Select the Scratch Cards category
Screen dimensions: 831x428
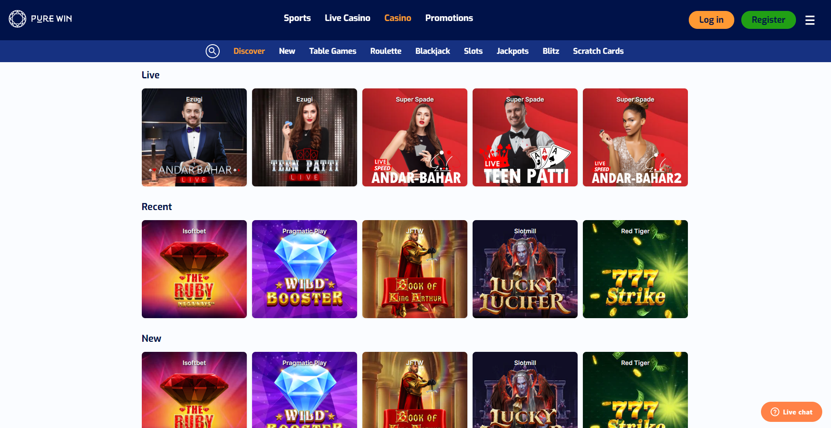598,51
